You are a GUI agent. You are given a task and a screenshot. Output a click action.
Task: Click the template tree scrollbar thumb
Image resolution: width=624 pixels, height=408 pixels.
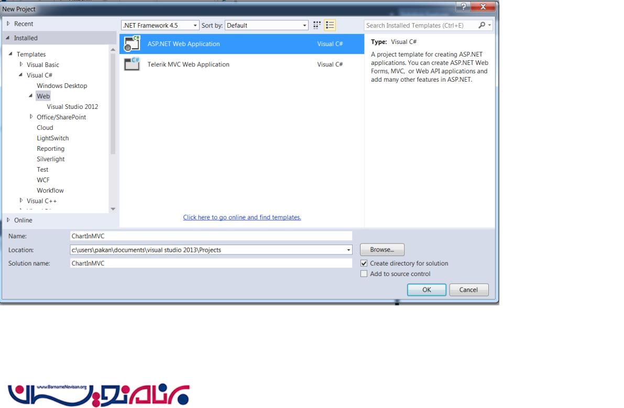coord(113,104)
